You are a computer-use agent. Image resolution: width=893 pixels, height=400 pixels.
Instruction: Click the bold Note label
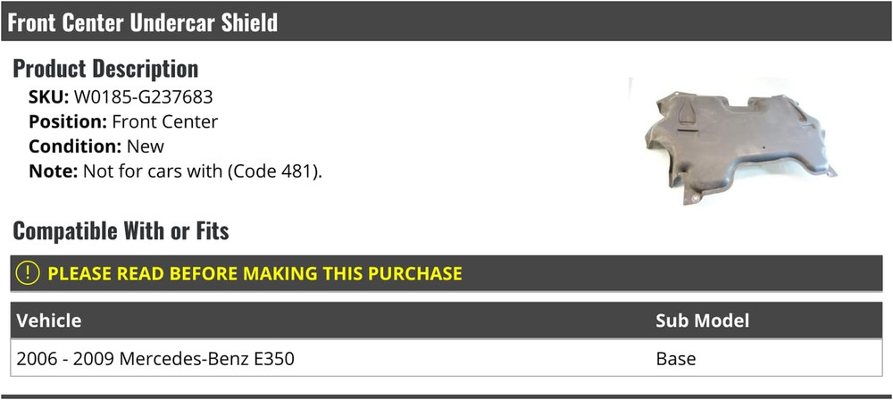(53, 170)
